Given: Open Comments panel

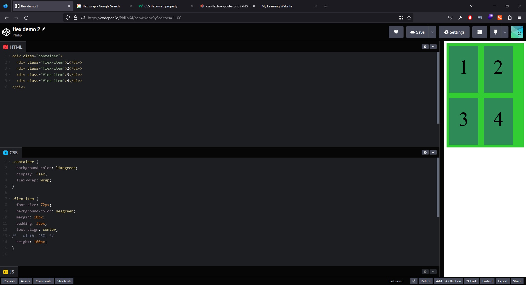Looking at the screenshot, I should tap(43, 281).
